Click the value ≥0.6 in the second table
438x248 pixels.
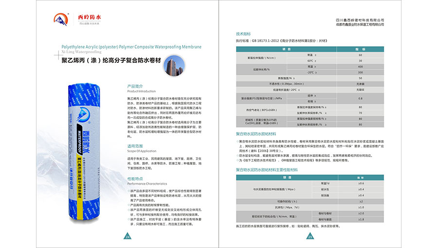pos(361,183)
